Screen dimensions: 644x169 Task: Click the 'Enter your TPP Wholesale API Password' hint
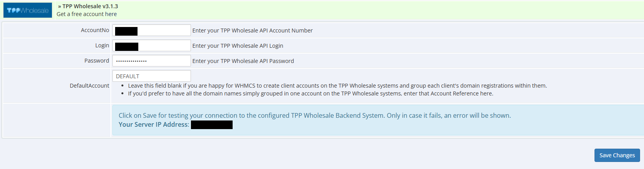coord(243,61)
